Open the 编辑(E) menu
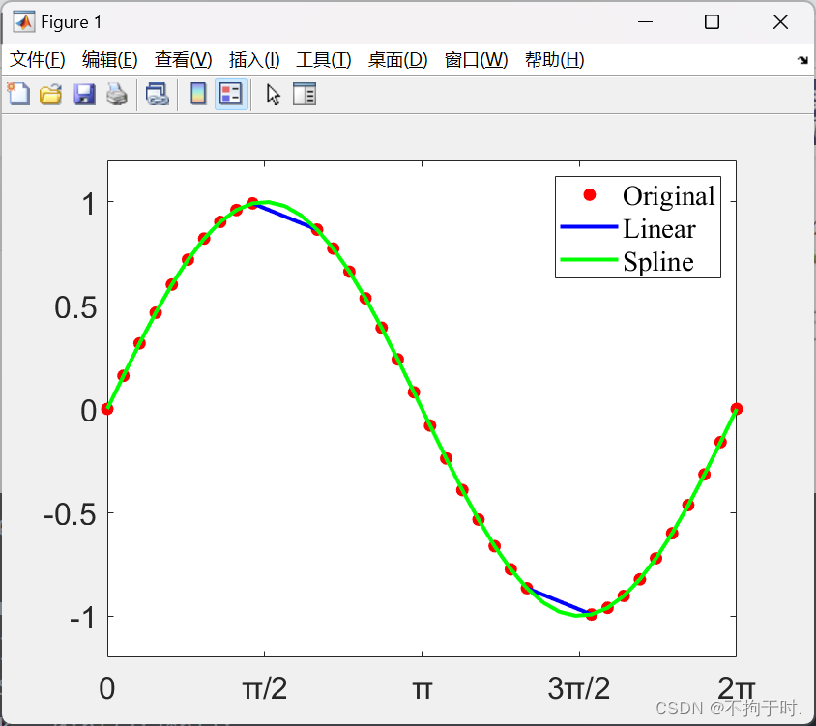This screenshot has height=726, width=816. click(x=110, y=60)
